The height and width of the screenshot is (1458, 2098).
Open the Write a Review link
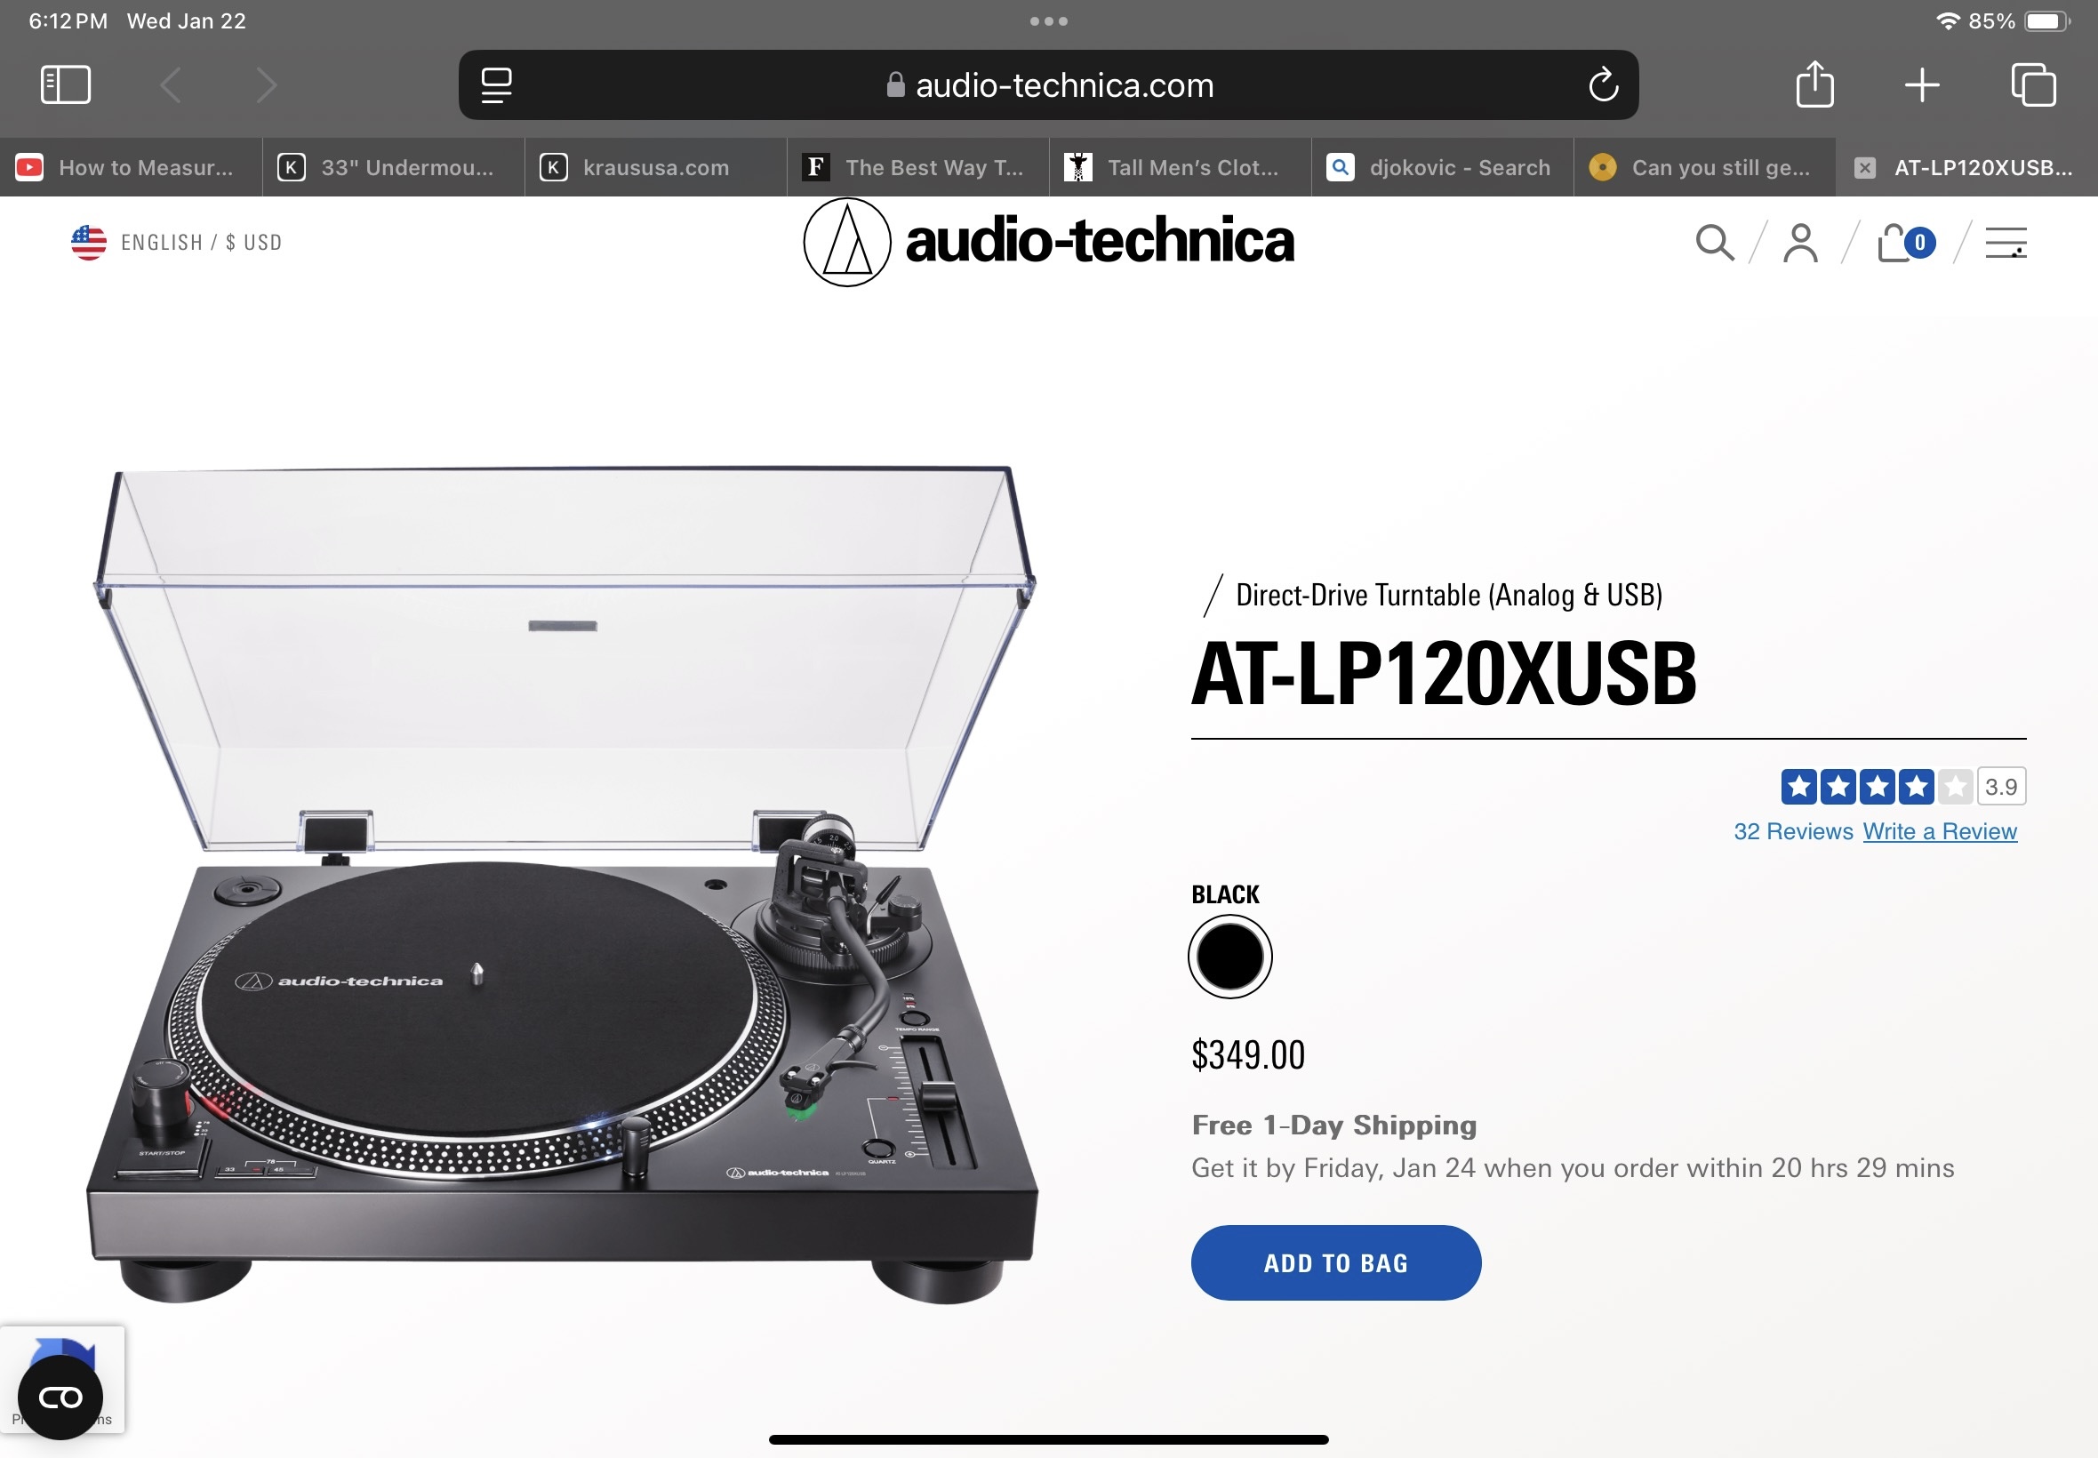click(x=1939, y=831)
